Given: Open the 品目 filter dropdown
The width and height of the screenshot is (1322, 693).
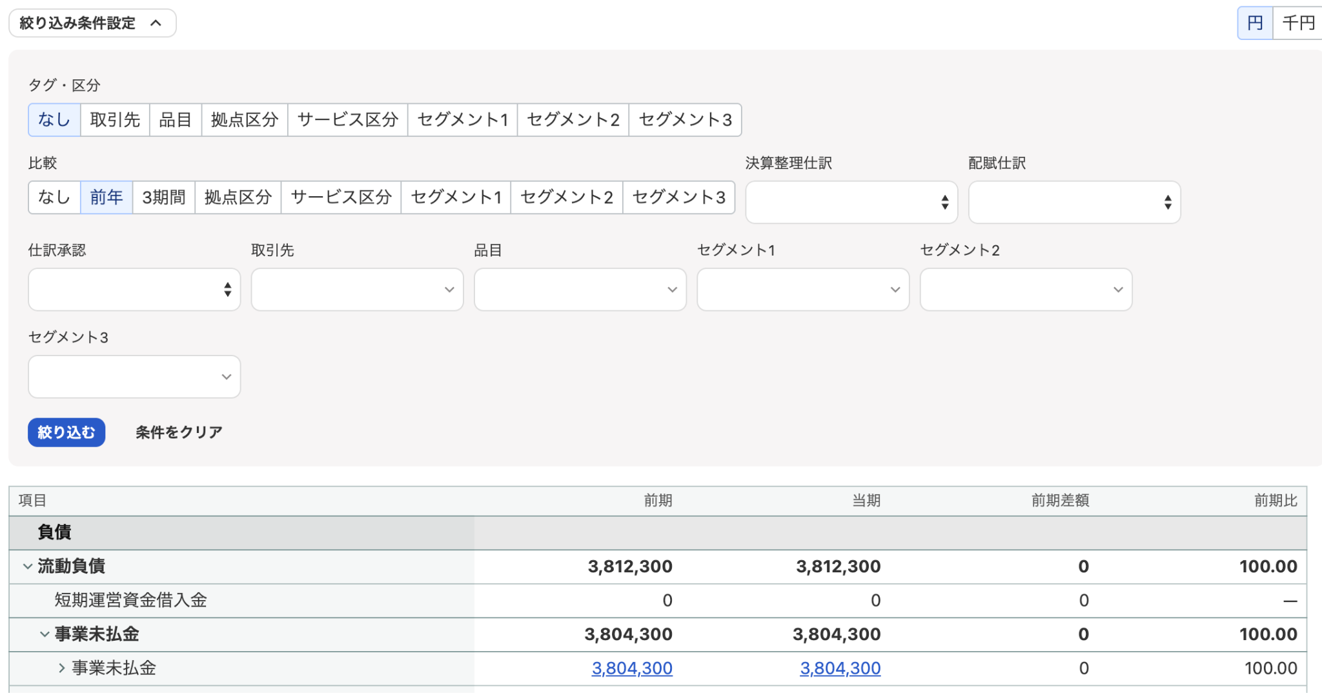Looking at the screenshot, I should (580, 290).
